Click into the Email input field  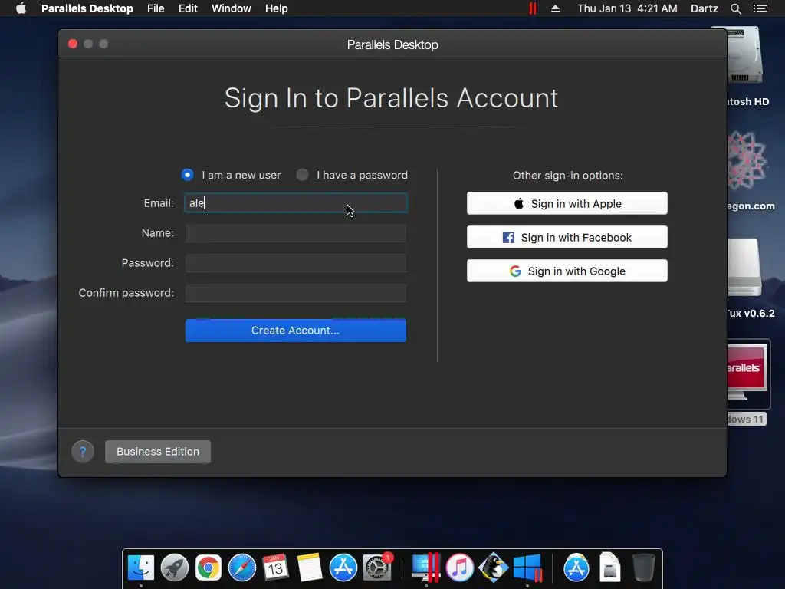click(x=295, y=202)
